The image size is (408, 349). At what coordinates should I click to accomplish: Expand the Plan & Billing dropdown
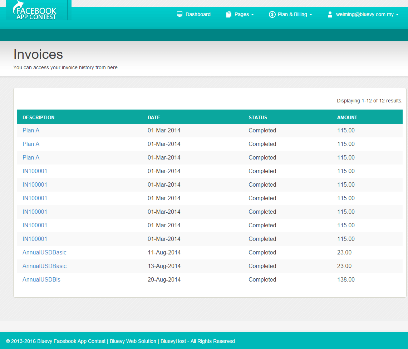[x=290, y=14]
